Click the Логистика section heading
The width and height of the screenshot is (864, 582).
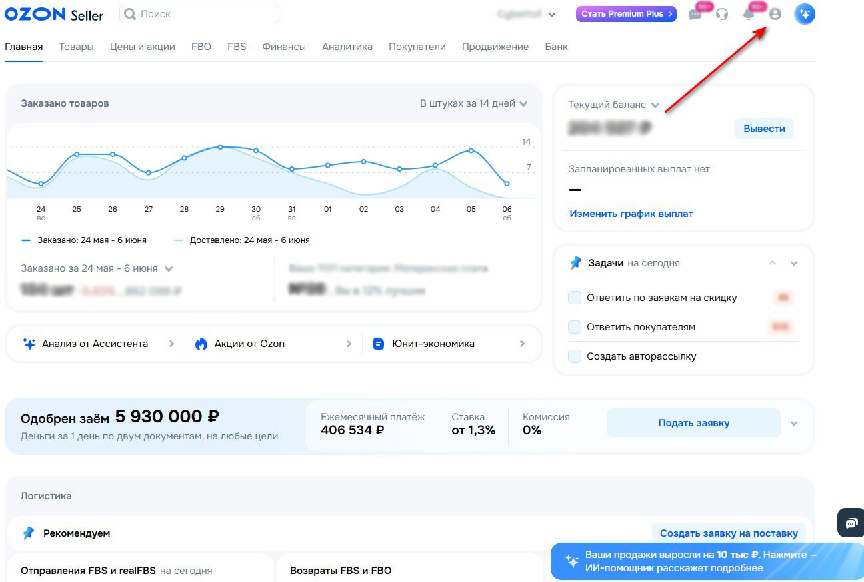click(46, 496)
